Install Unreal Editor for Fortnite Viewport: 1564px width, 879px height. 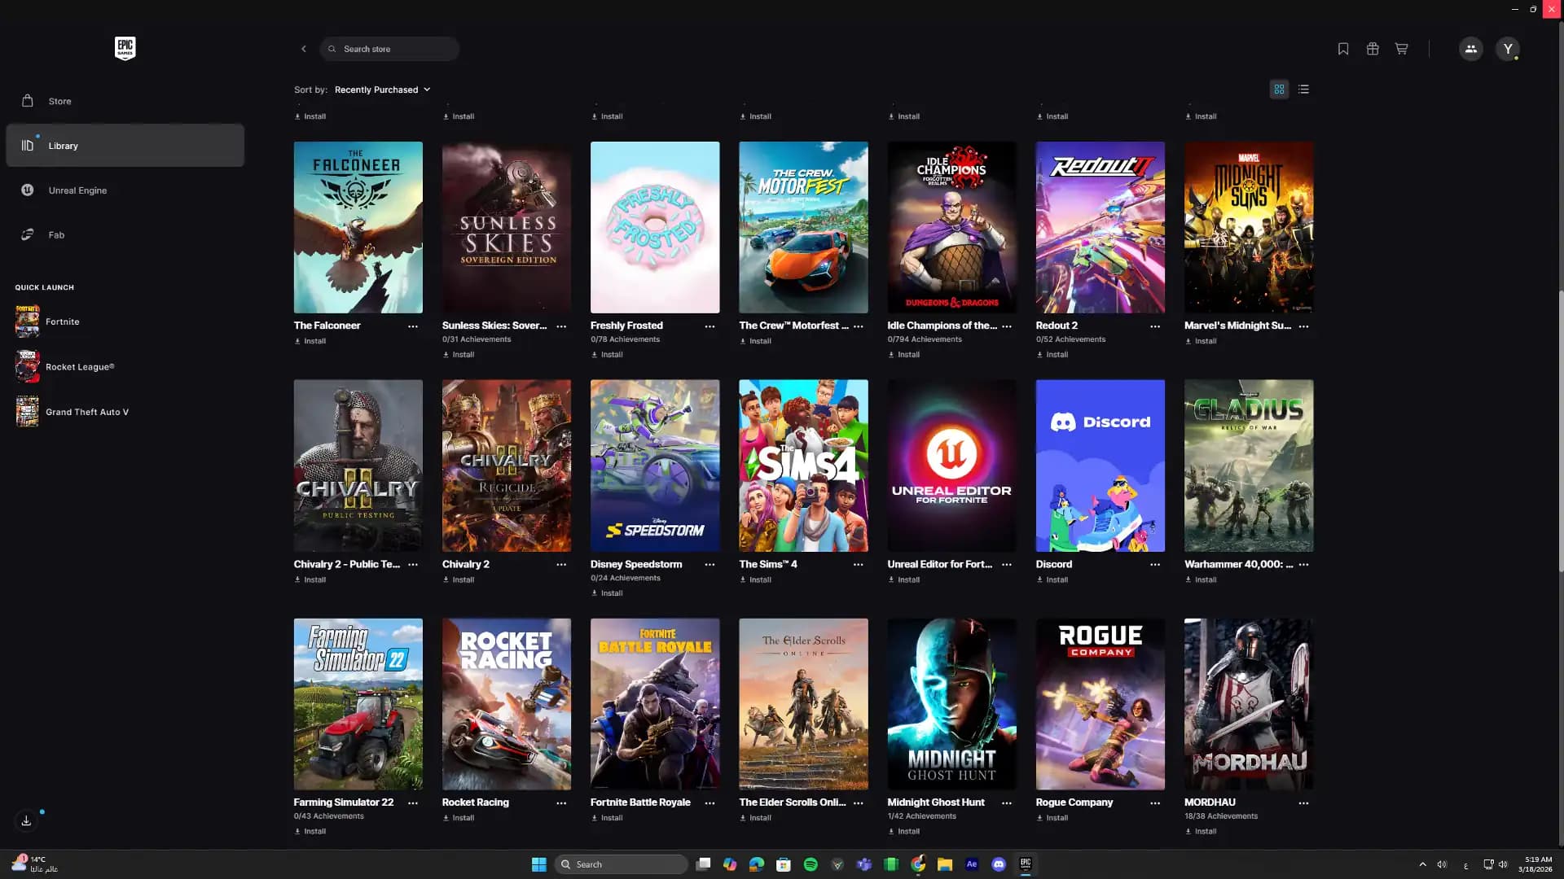904,580
